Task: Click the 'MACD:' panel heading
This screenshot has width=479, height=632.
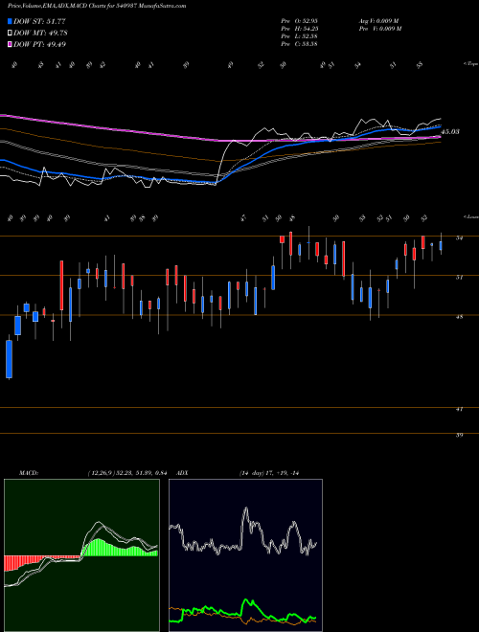Action: tap(28, 473)
